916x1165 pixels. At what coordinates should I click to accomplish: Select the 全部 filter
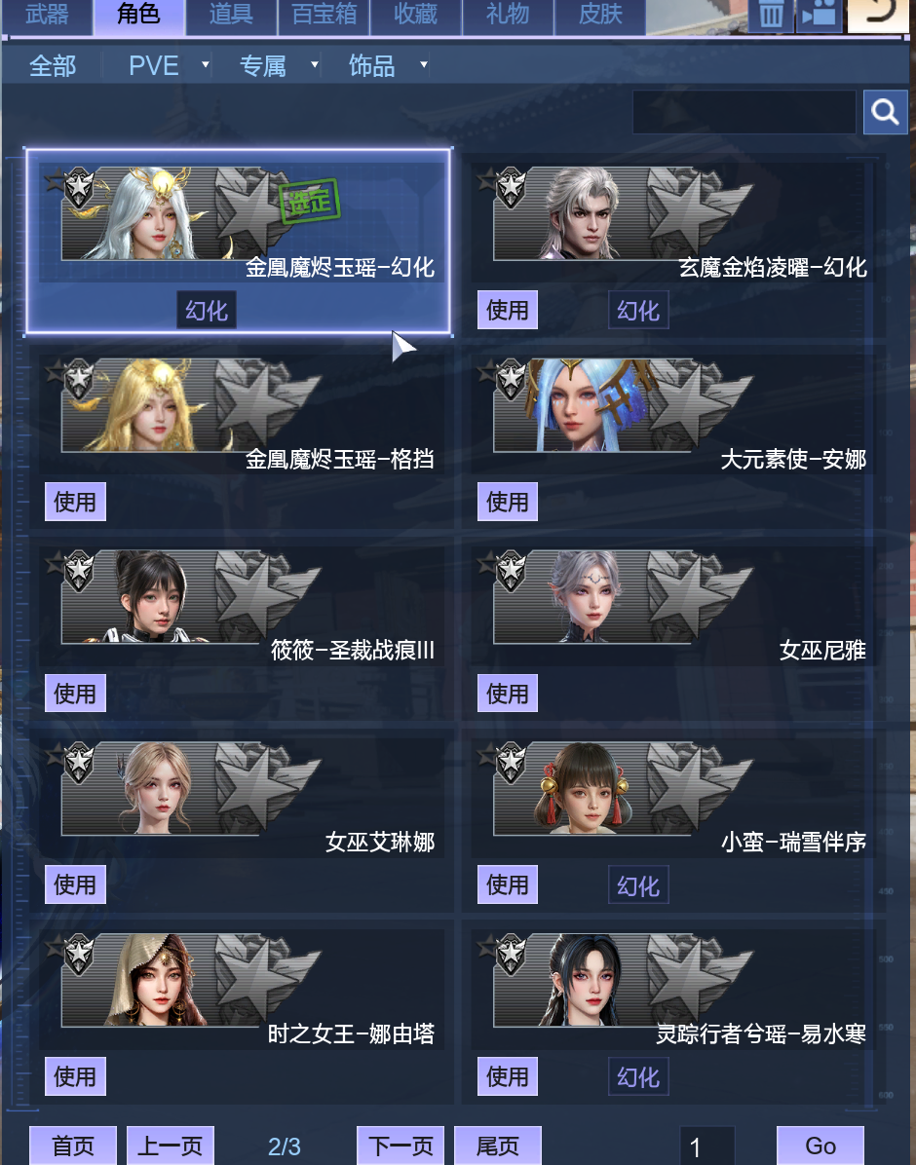click(53, 65)
